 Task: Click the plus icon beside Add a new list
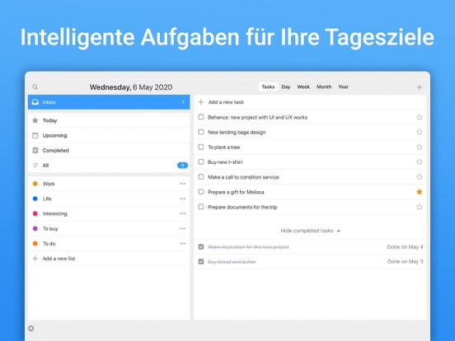point(35,259)
